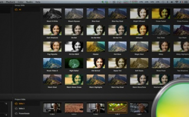Select the Hot Glow look thumbnail
This screenshot has height=117, width=189.
click(117, 47)
